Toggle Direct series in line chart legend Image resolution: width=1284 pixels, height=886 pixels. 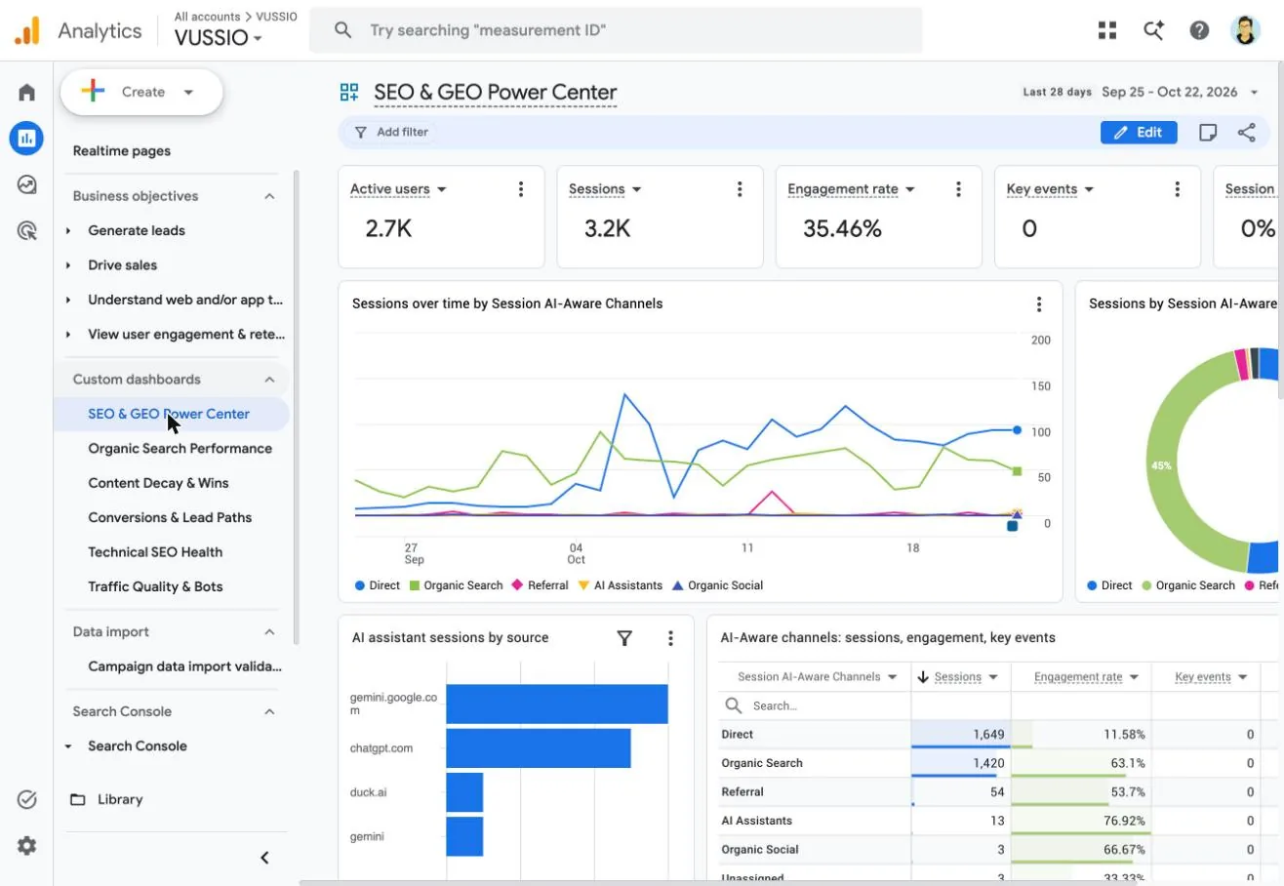tap(377, 585)
